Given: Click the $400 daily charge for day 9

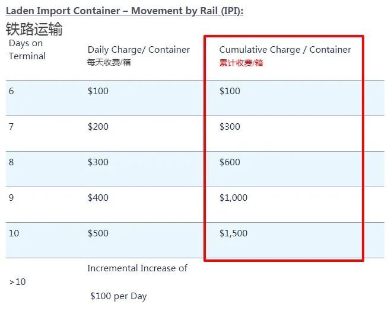Looking at the screenshot, I should coord(98,198).
